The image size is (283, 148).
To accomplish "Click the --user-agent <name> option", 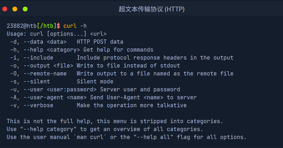I will pyautogui.click(x=55, y=97).
